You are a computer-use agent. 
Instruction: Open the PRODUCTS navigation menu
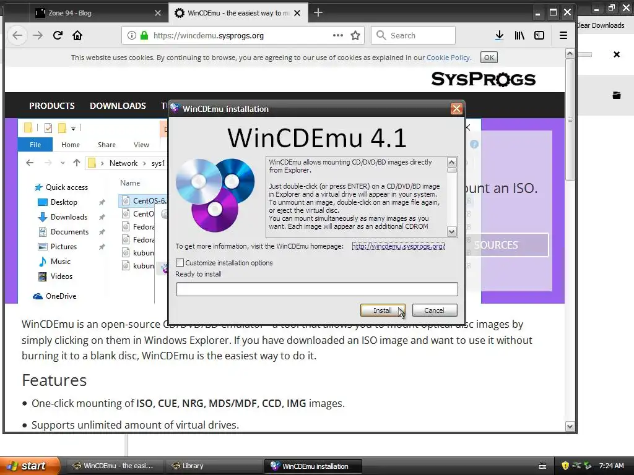point(52,106)
